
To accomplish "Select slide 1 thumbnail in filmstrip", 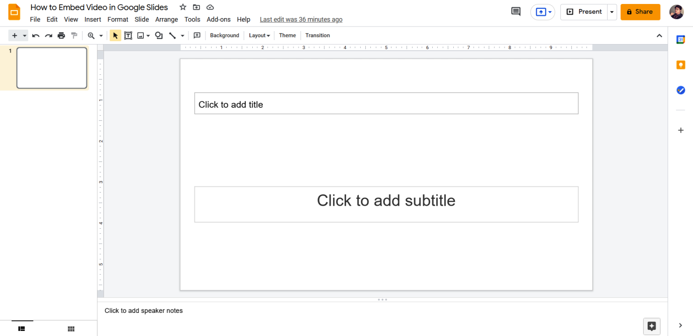I will coord(52,68).
